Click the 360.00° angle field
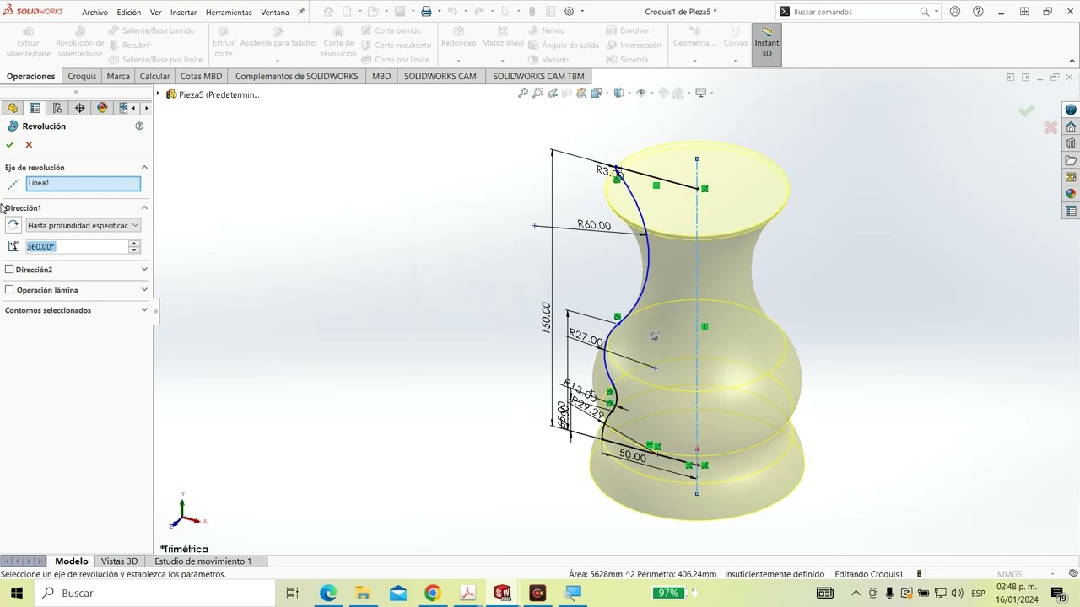Screen dimensions: 1080x607 click(77, 246)
